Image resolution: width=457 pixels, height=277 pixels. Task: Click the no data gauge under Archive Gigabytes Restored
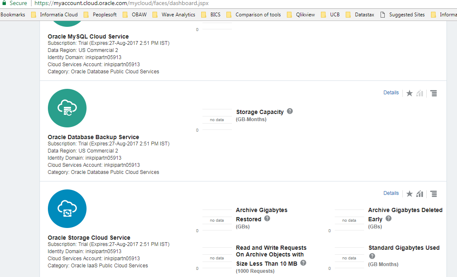click(217, 220)
